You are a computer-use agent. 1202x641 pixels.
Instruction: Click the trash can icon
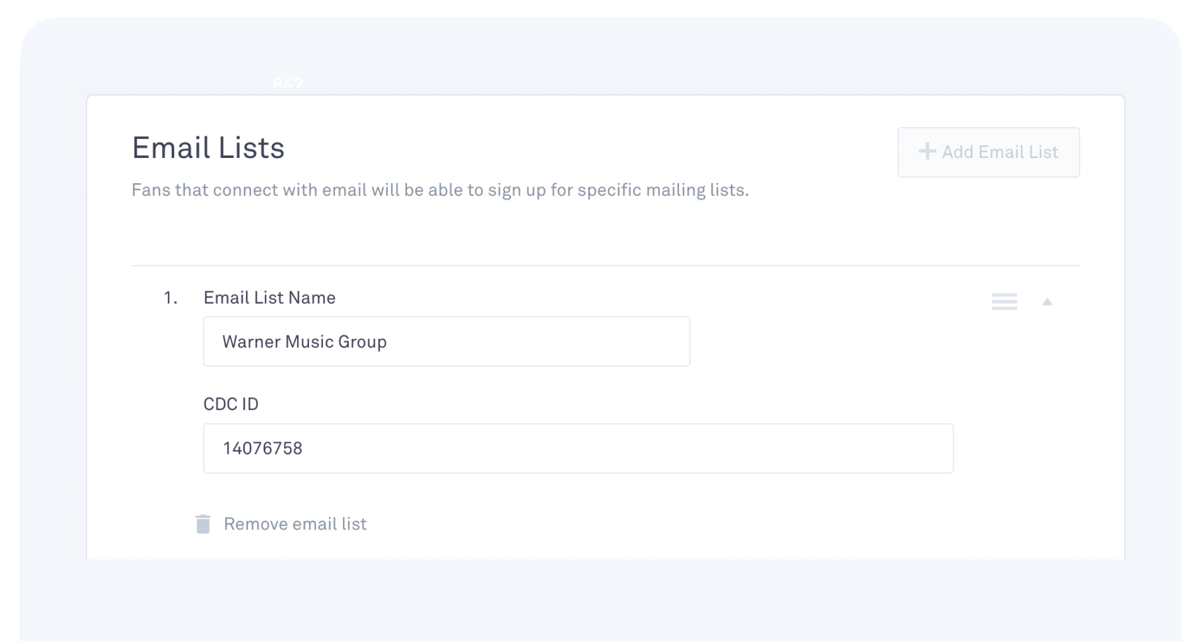[203, 524]
